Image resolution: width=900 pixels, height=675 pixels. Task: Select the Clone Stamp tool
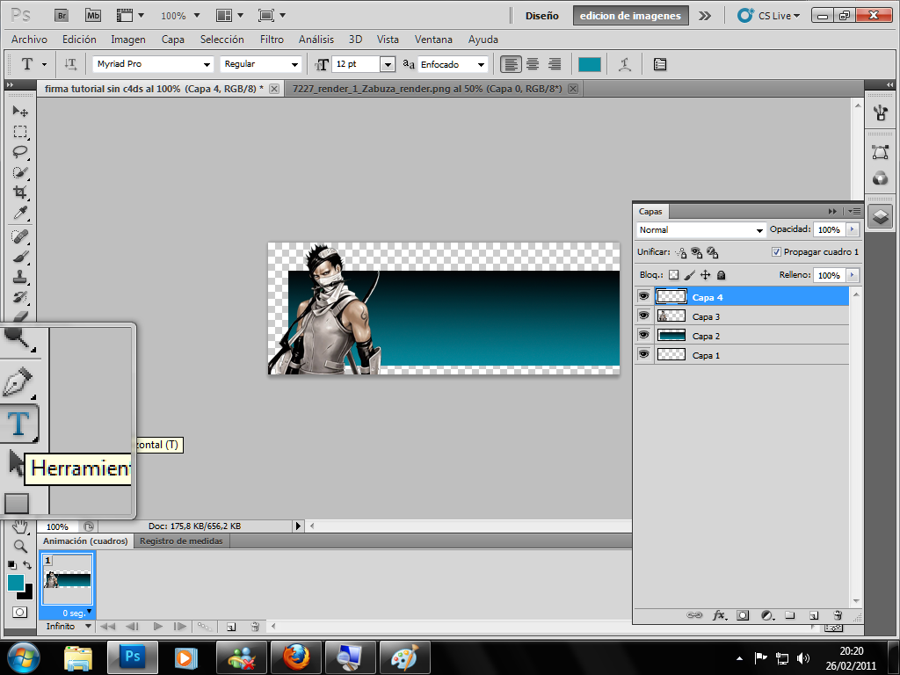click(x=20, y=277)
